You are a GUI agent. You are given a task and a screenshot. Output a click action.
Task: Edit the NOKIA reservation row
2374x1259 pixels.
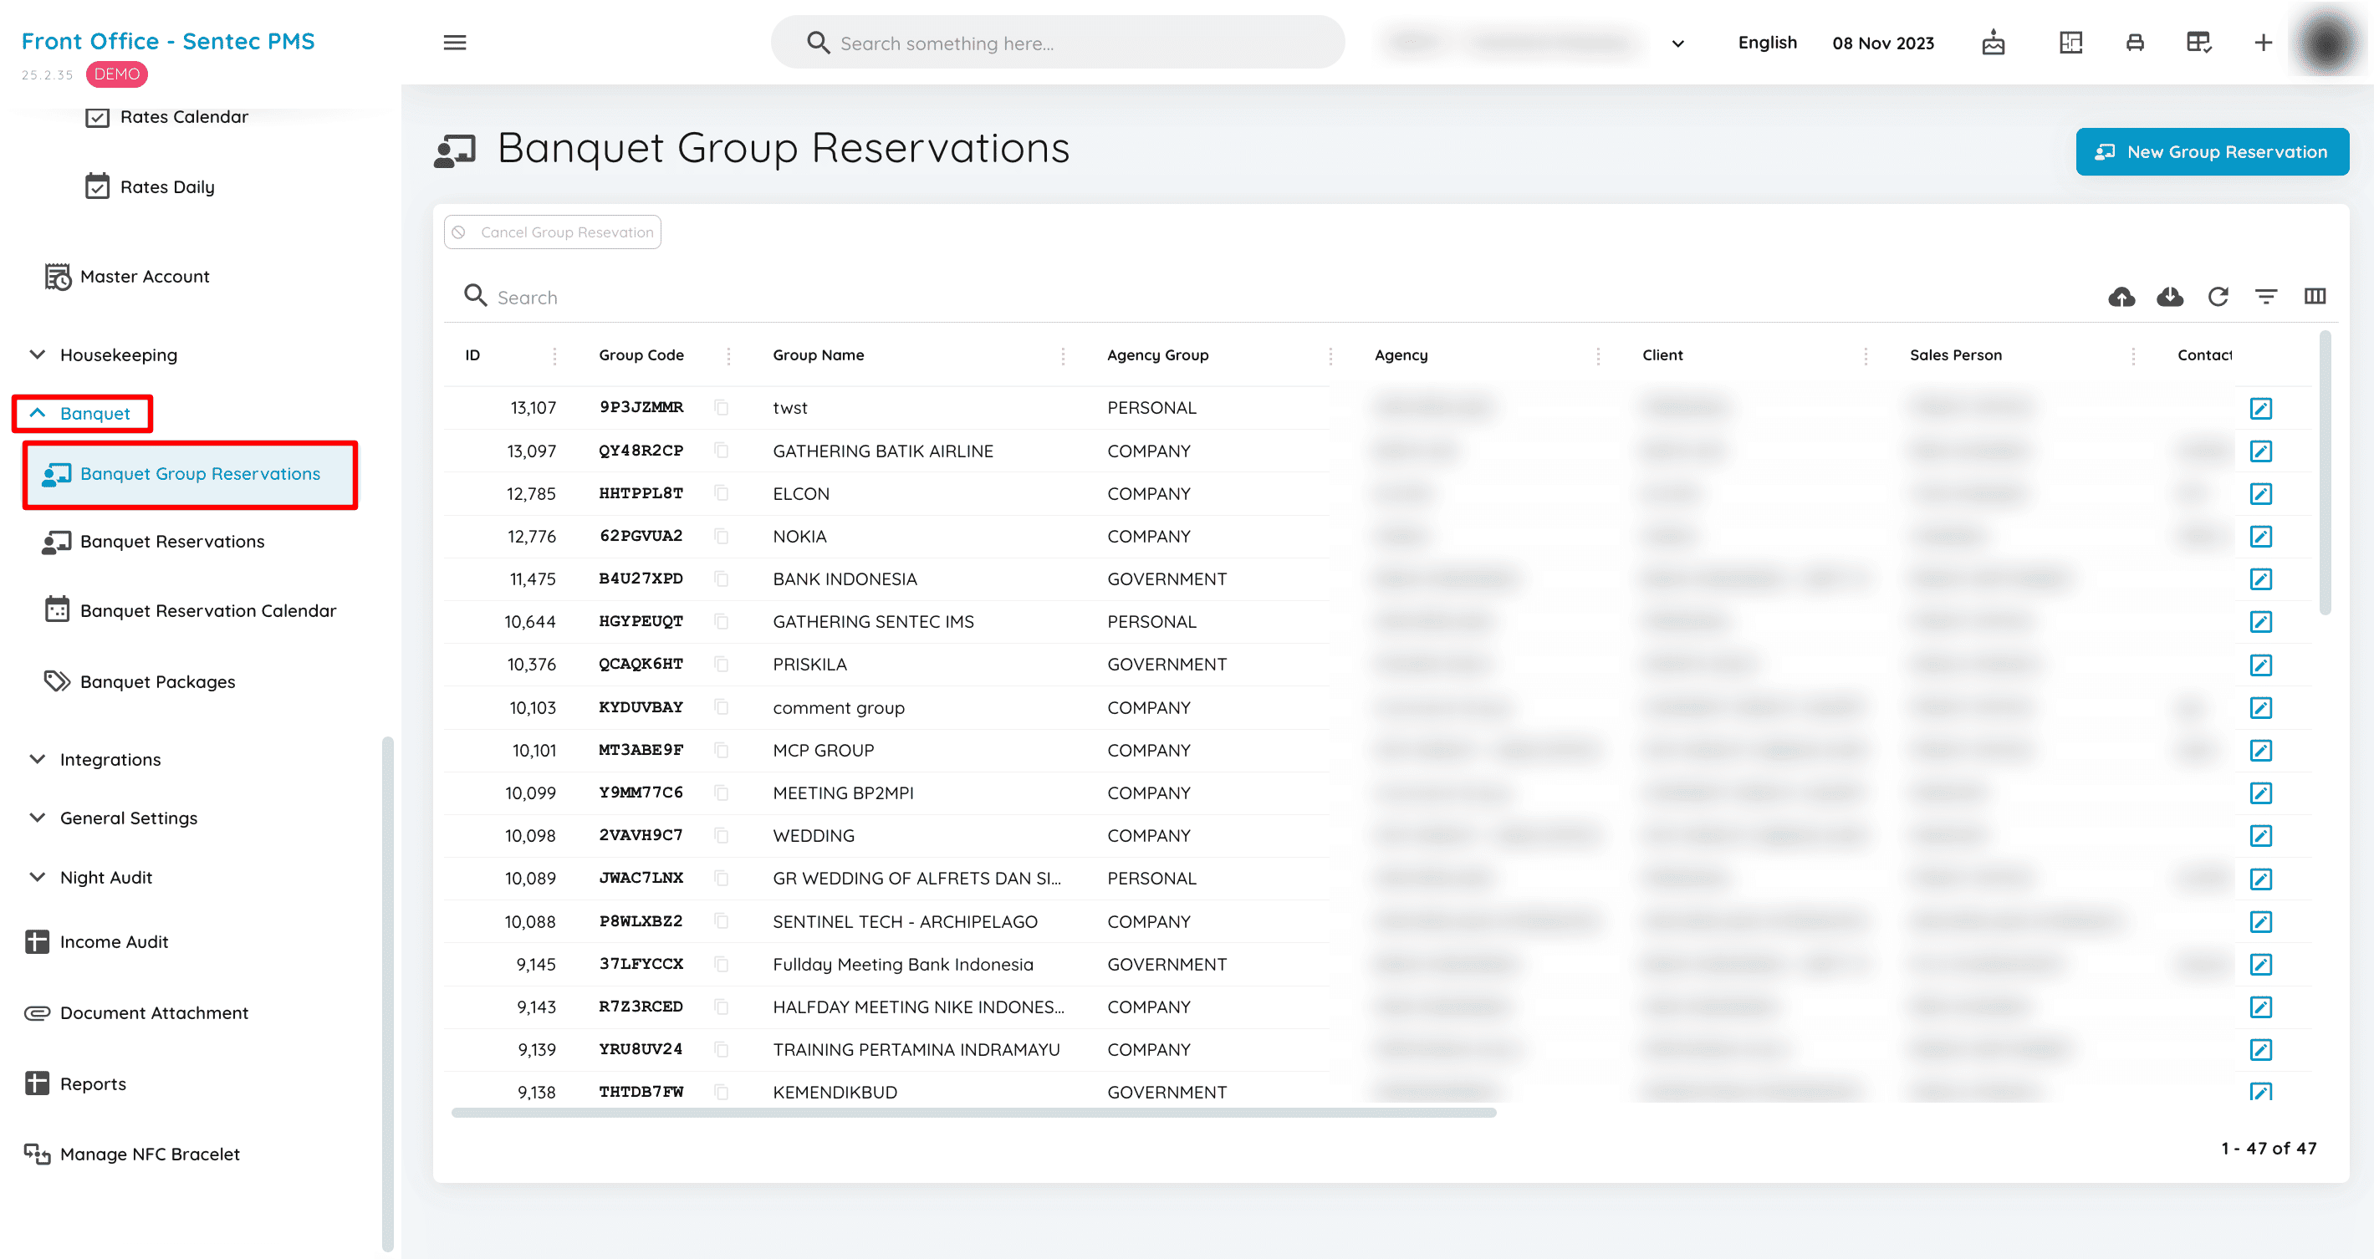[x=2259, y=537]
